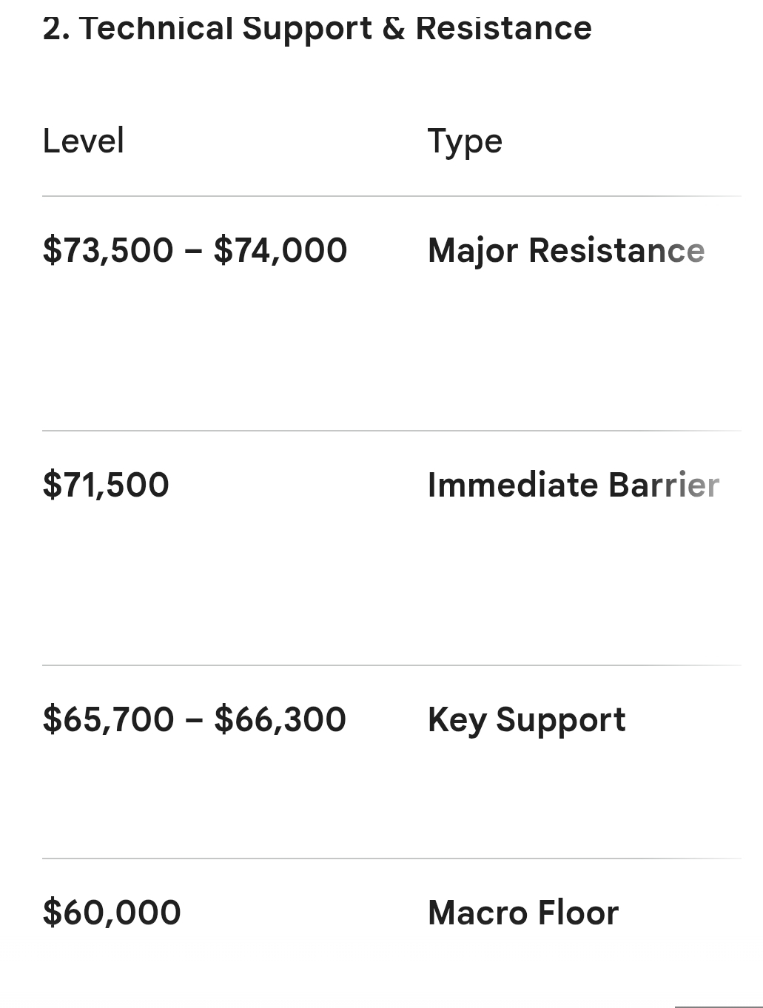Click the $74,000 upper bound value
The width and height of the screenshot is (763, 1008).
click(x=280, y=250)
